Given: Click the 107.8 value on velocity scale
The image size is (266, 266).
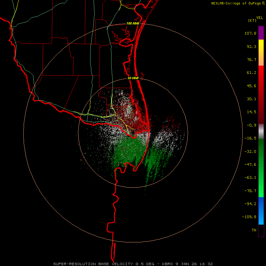Looking at the screenshot, I should click(250, 33).
